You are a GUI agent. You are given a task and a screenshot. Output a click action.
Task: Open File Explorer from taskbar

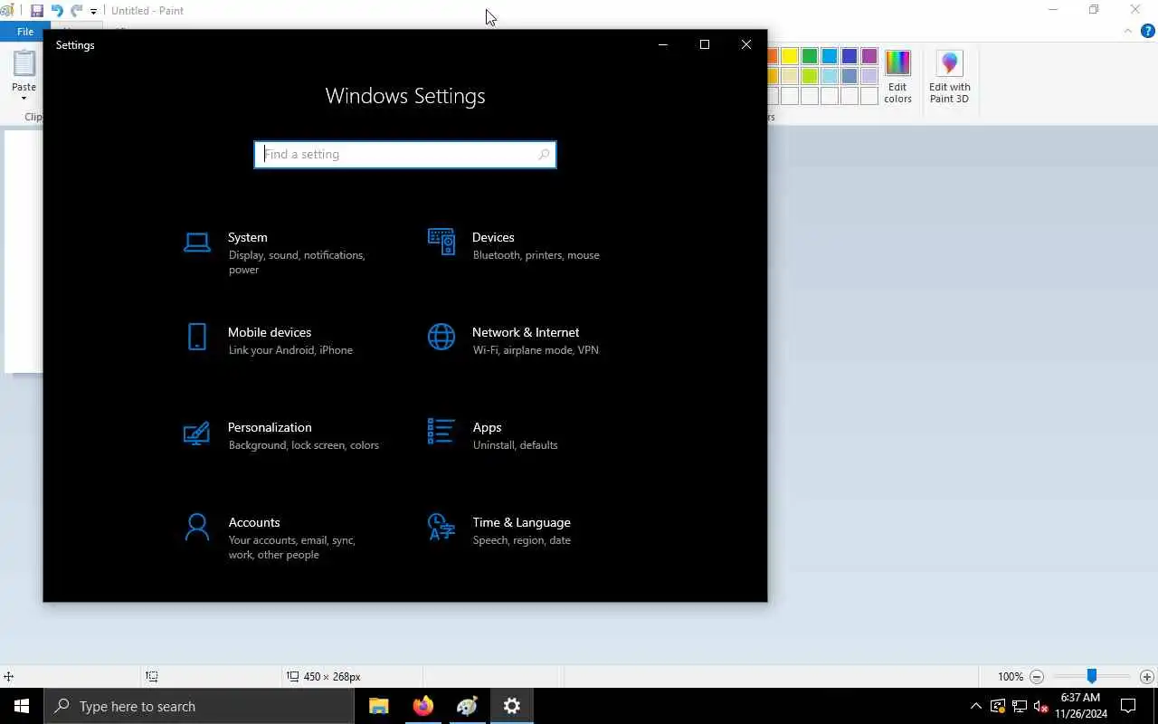pyautogui.click(x=379, y=706)
